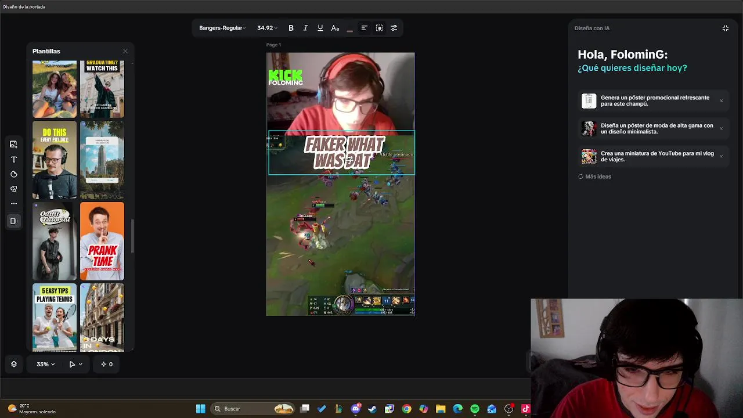Click the Buscar taskbar search box
The height and width of the screenshot is (418, 743).
(x=253, y=409)
